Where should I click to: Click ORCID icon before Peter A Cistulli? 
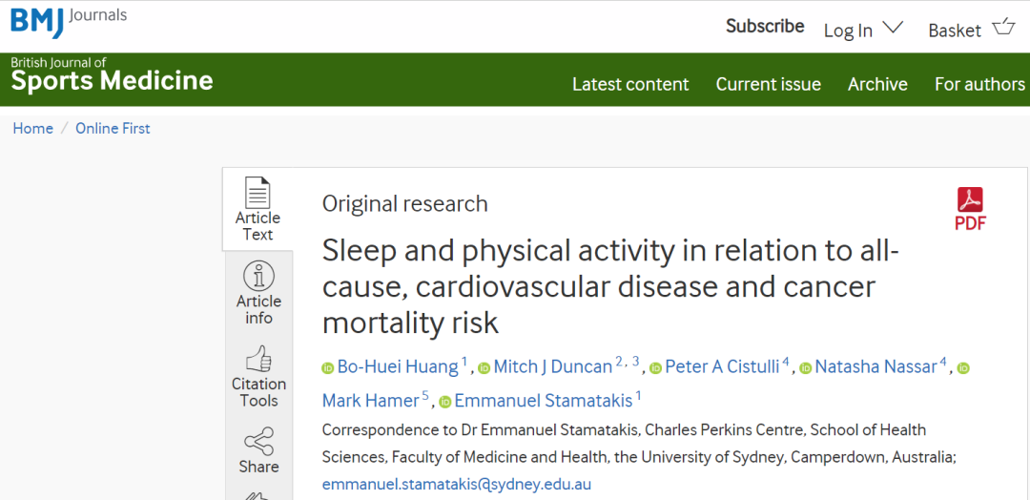[x=656, y=367]
